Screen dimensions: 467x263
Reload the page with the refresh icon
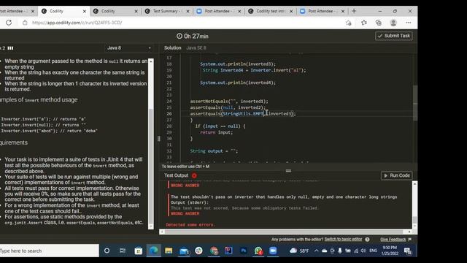9,23
